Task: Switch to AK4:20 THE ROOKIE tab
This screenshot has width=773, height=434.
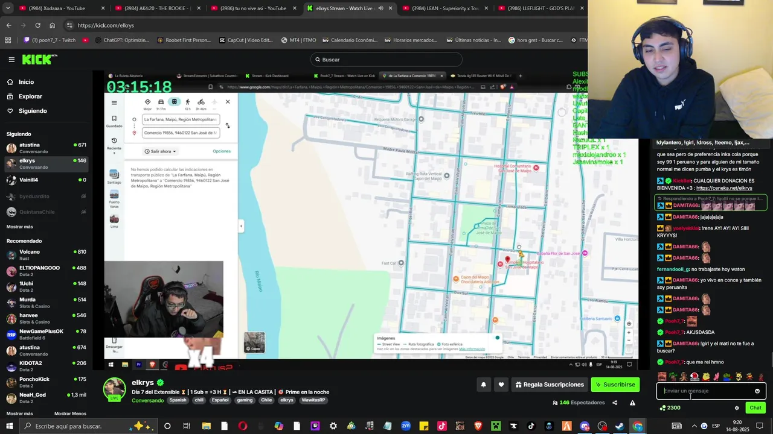Action: (x=157, y=8)
